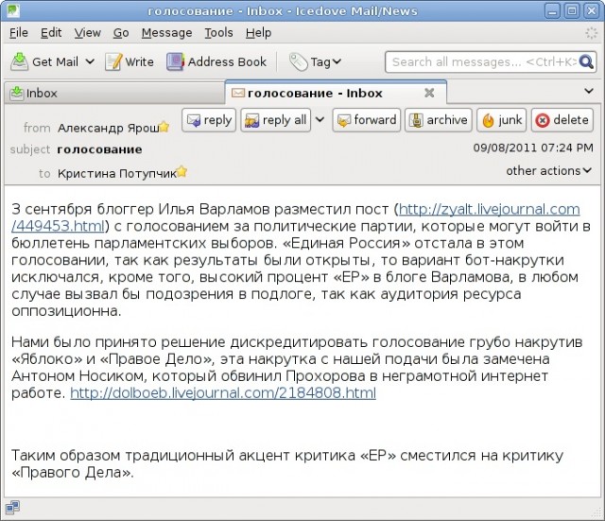This screenshot has width=605, height=521.
Task: Open the dolboeb.livejournal.com/2184808.html link
Action: point(223,392)
